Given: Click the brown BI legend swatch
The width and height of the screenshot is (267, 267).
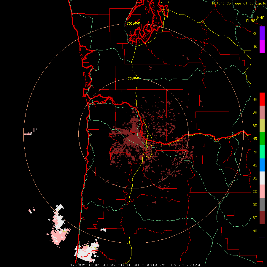Looking at the screenshot, I should (262, 218).
